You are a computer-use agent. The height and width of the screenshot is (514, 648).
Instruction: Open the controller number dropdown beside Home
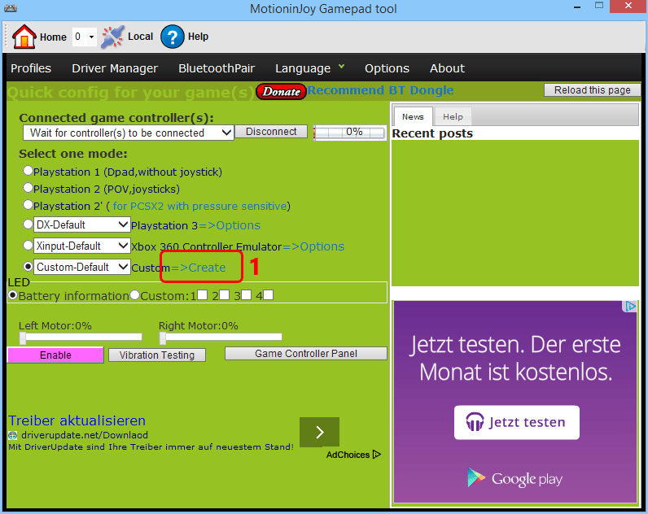[85, 37]
